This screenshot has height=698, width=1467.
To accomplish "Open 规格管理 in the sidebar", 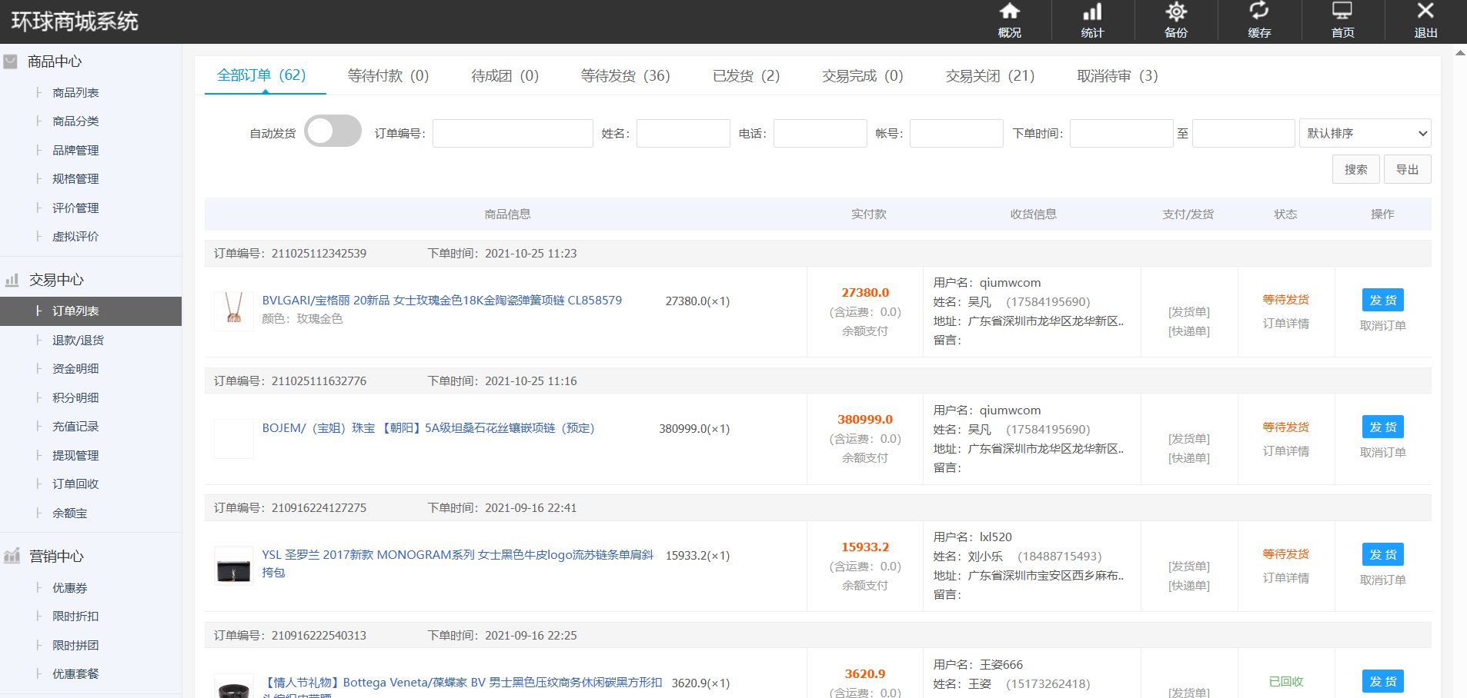I will [75, 179].
